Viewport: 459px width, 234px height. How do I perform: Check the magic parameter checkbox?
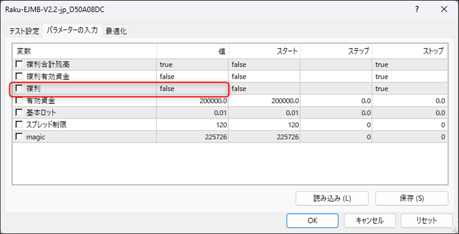[19, 137]
